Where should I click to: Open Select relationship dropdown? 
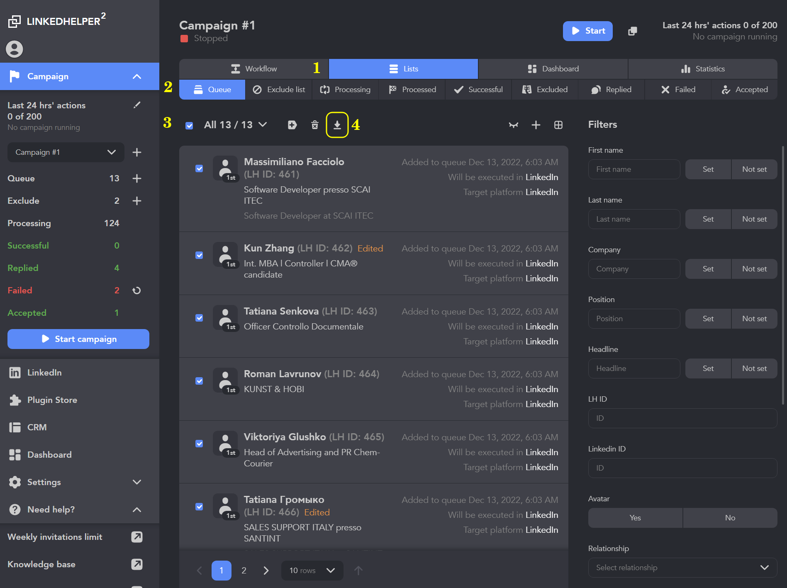(x=682, y=568)
